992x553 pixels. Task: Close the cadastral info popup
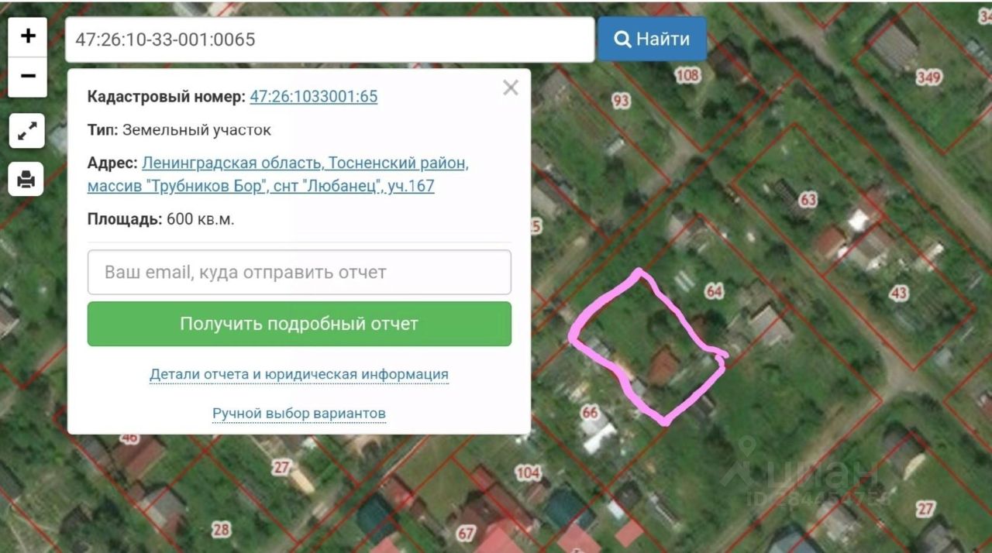(510, 88)
